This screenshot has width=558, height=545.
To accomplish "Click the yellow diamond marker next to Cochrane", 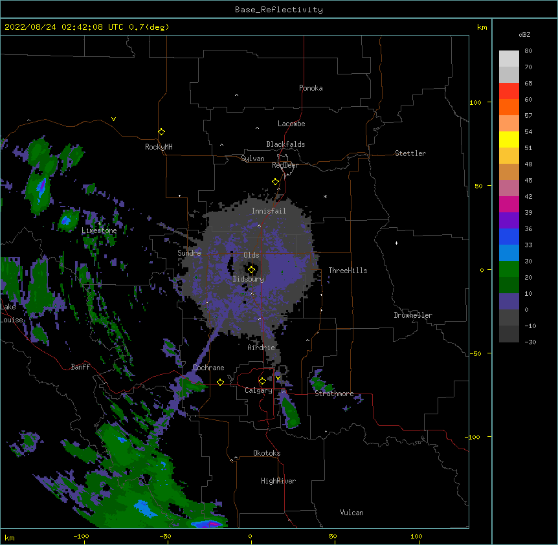I will point(220,382).
